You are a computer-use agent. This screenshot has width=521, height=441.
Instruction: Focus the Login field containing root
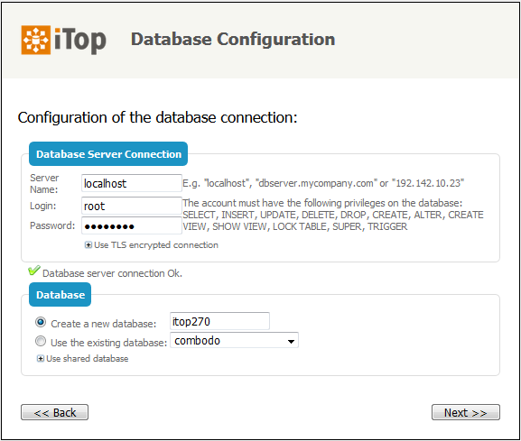tap(132, 206)
